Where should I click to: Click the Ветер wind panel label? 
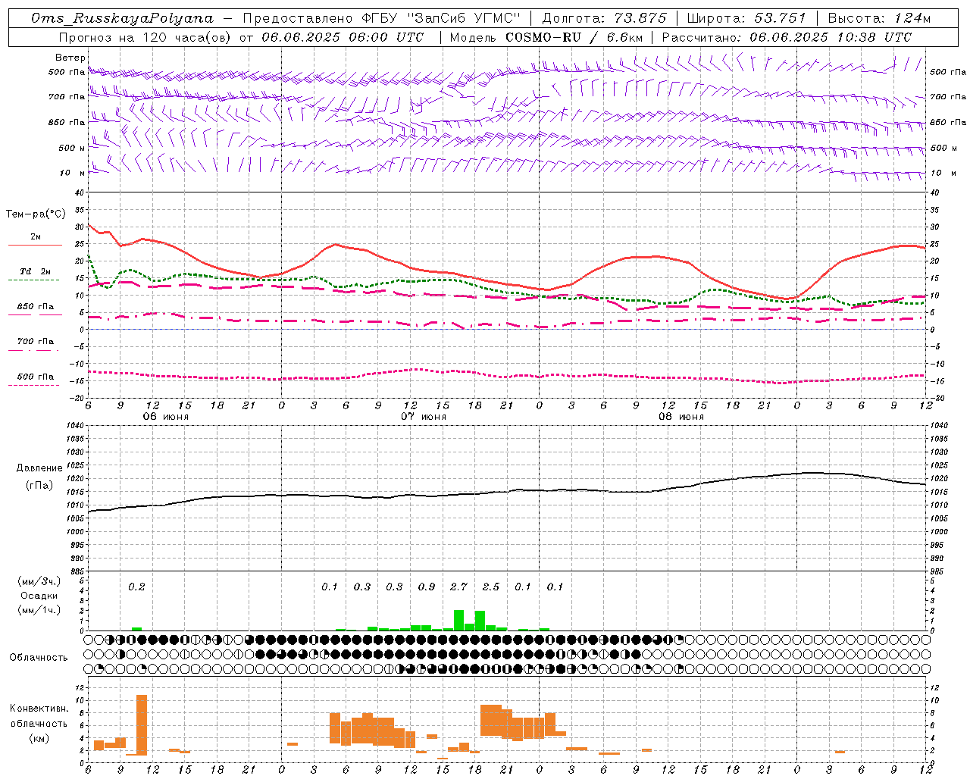point(70,58)
